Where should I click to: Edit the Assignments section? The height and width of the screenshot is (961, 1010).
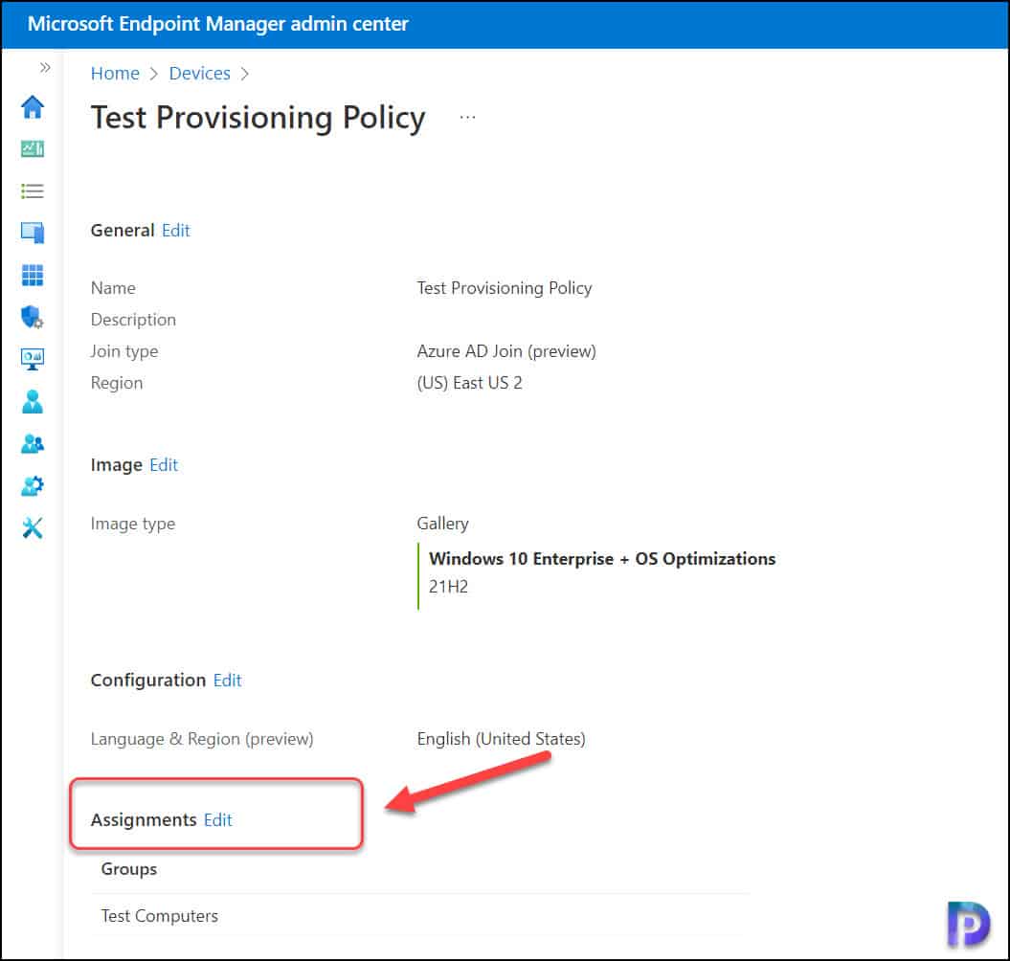coord(217,820)
